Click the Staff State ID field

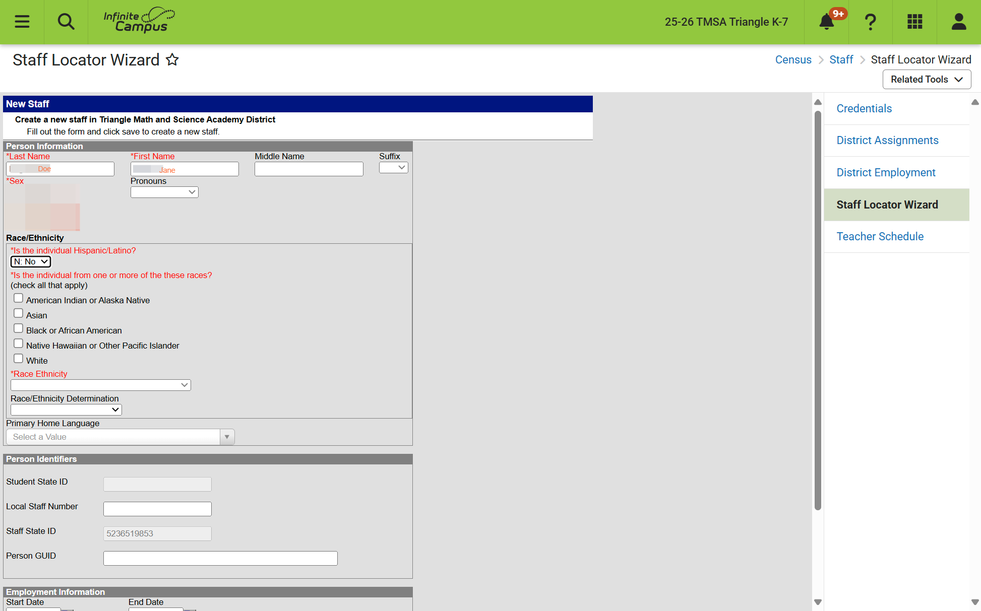coord(157,533)
